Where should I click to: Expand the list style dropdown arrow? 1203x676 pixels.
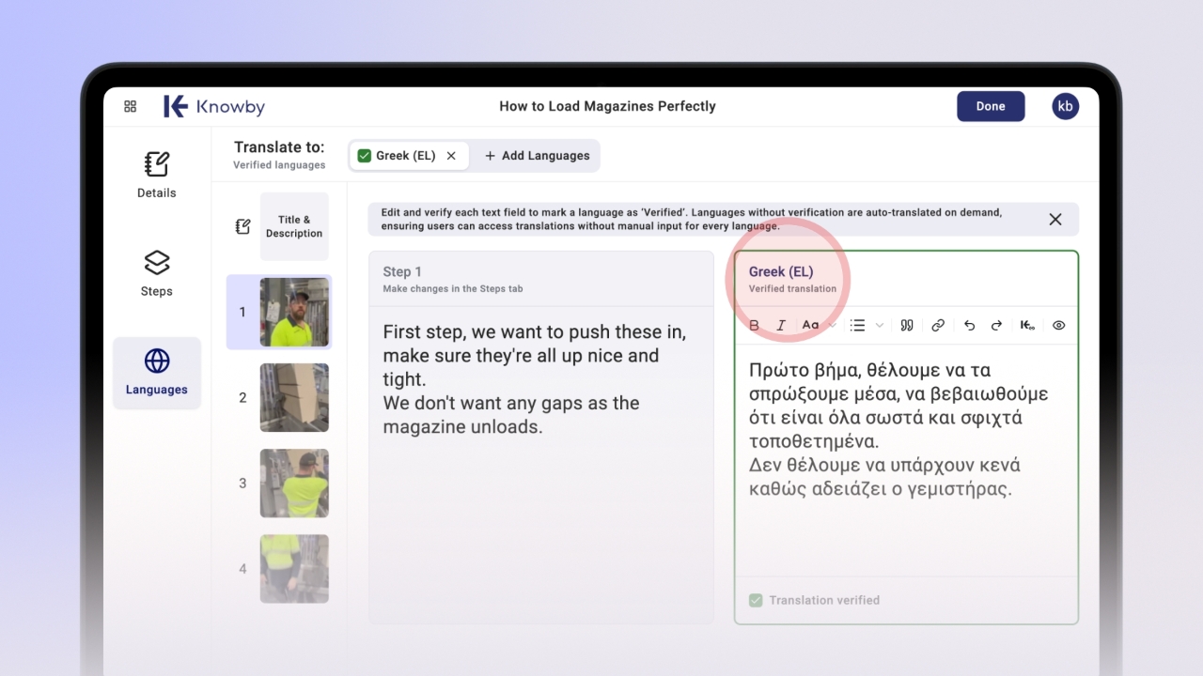880,326
